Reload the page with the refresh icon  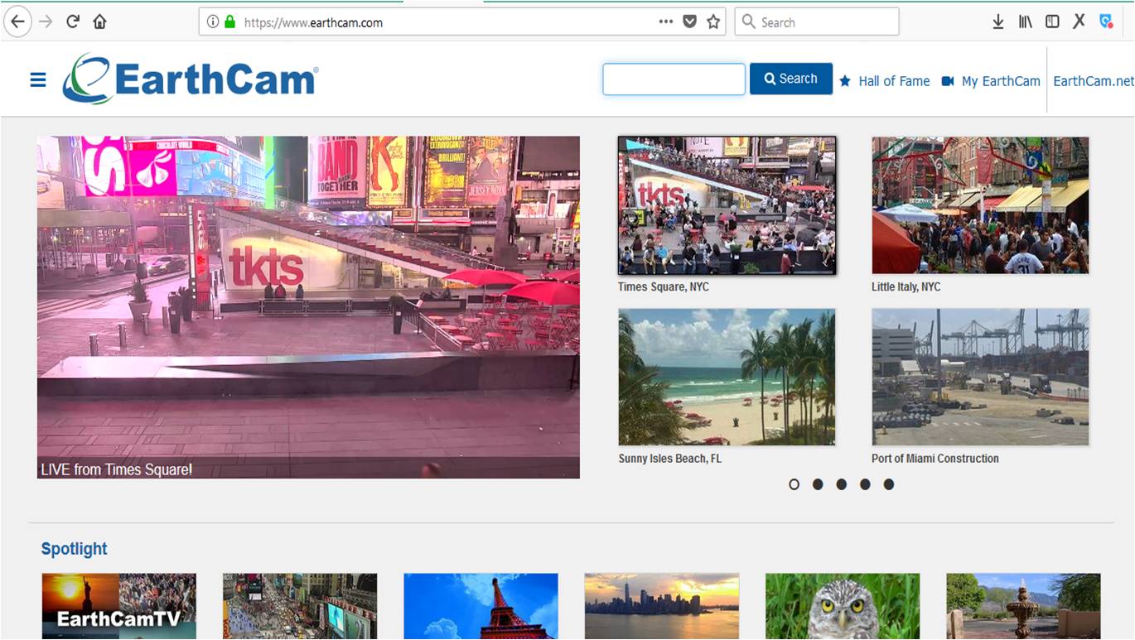point(73,22)
